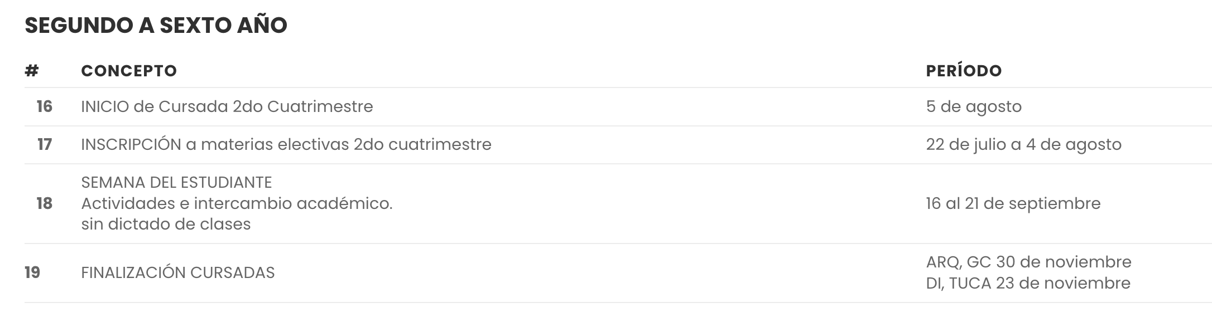Click DI, TUCA 23 de noviembre date
Viewport: 1212px width, 312px height.
click(x=1028, y=283)
